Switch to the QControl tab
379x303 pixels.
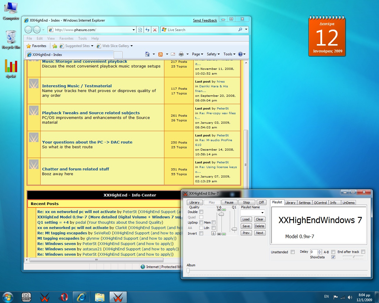(320, 203)
